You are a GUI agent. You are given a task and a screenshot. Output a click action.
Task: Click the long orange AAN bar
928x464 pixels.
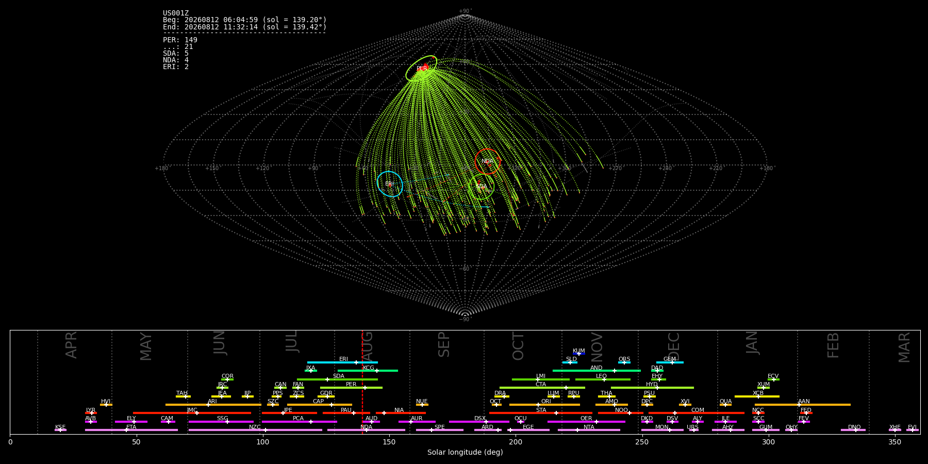pyautogui.click(x=803, y=405)
